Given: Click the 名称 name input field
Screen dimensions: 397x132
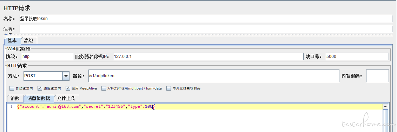Looking at the screenshot, I should 206,19.
